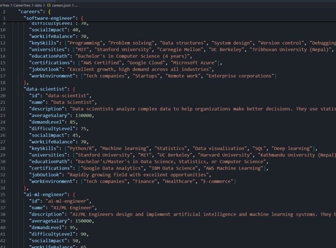
Task: Click the "Python/R" keySkills string
Action: [81, 148]
